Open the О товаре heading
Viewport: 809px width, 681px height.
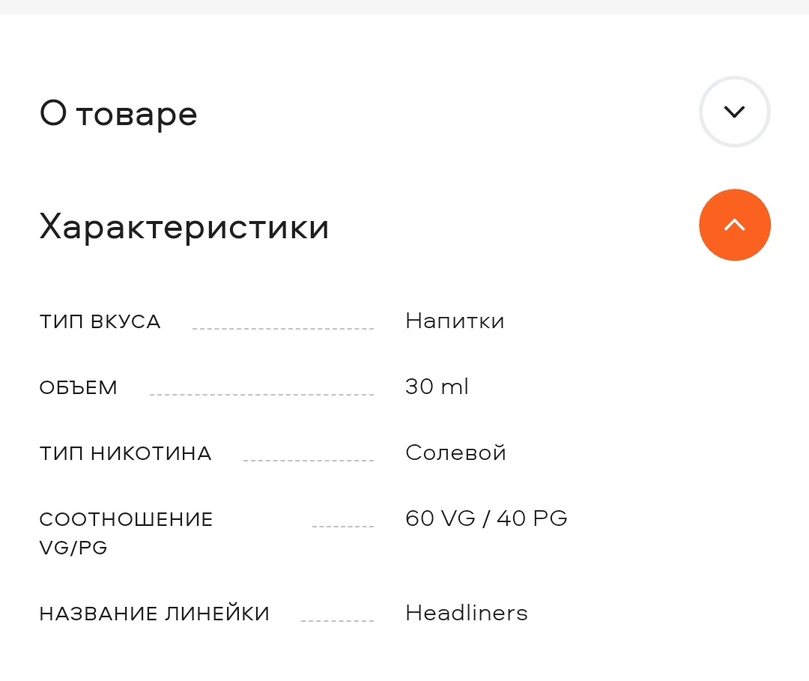point(118,114)
